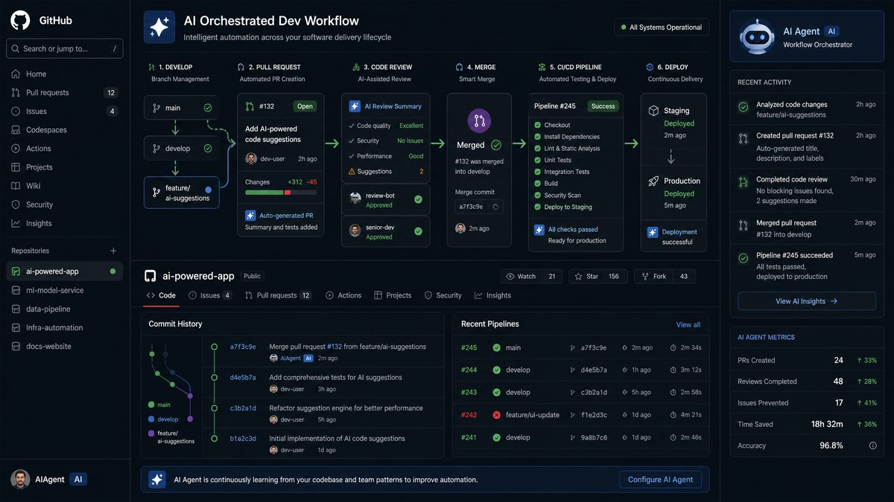Click the Suggestions warning triangle icon

point(352,172)
